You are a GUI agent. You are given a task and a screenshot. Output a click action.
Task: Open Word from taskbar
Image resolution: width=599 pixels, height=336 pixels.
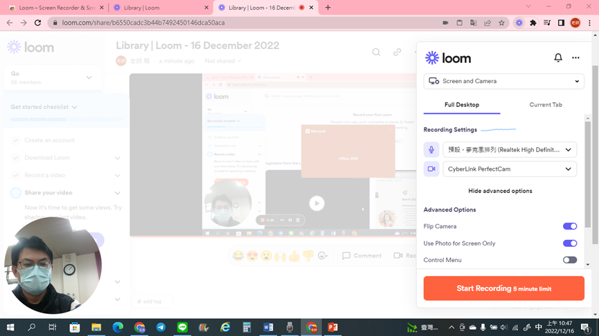click(268, 327)
